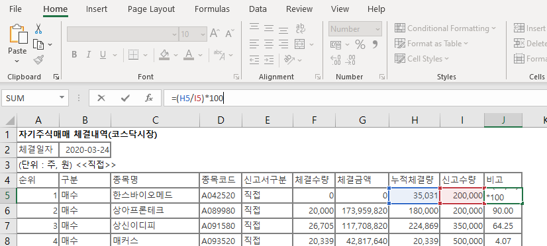Apply Percent Style

tap(360, 44)
